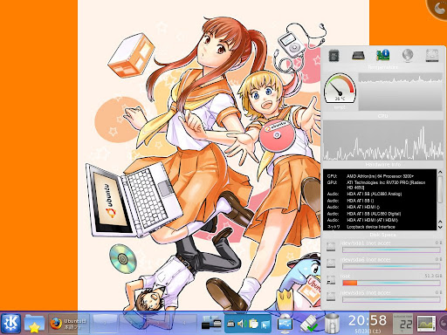447x335 pixels.
Task: Open the KDE Kickoff application launcher
Action: pyautogui.click(x=11, y=324)
